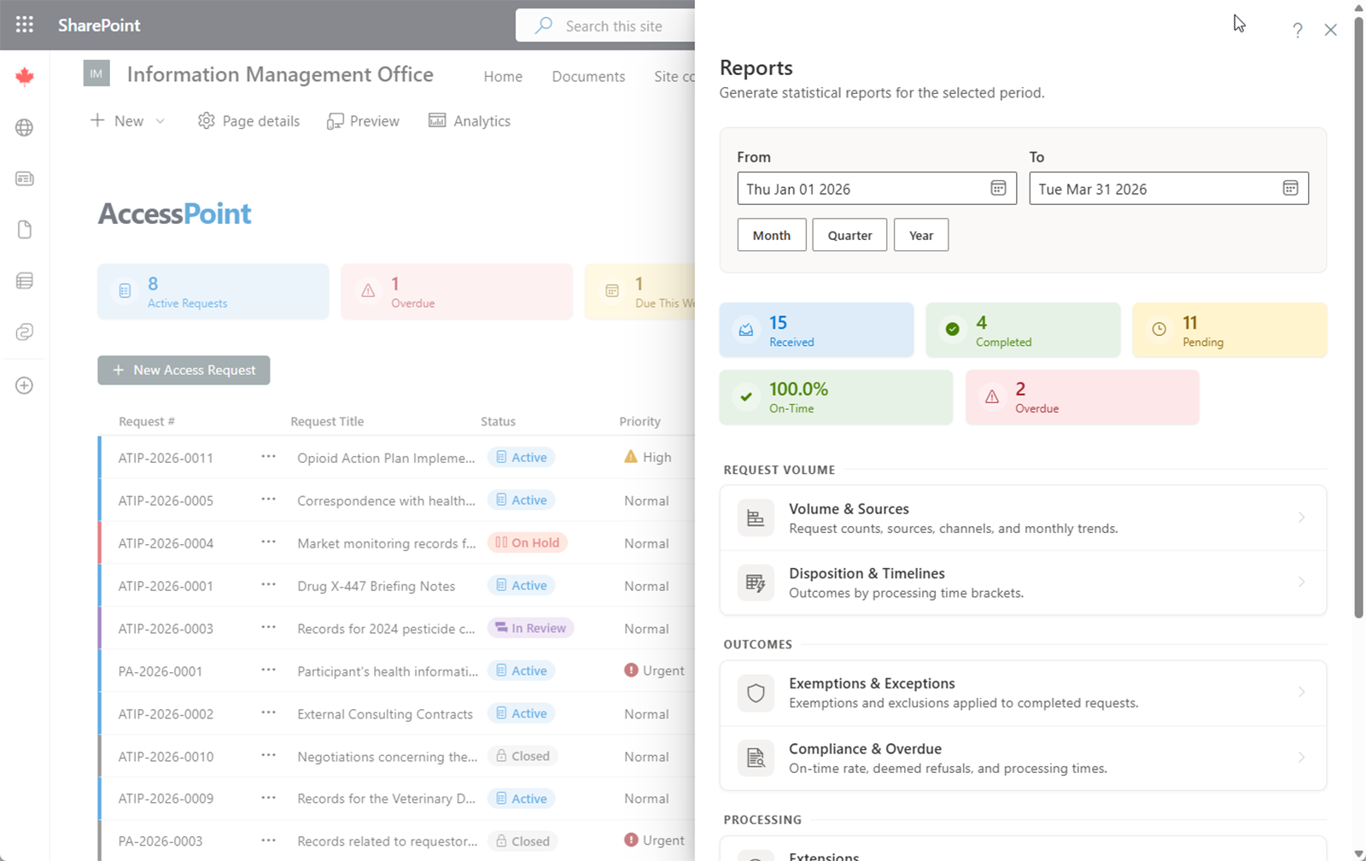
Task: Open the SharePoint app launcher waffle icon
Action: tap(23, 24)
